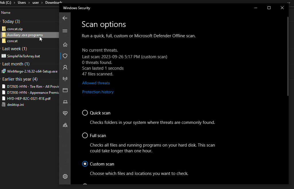Open the hamburger navigation menu
Image resolution: width=294 pixels, height=189 pixels.
(x=65, y=31)
